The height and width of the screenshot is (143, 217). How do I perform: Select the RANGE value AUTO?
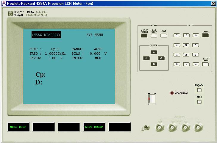pyautogui.click(x=98, y=49)
